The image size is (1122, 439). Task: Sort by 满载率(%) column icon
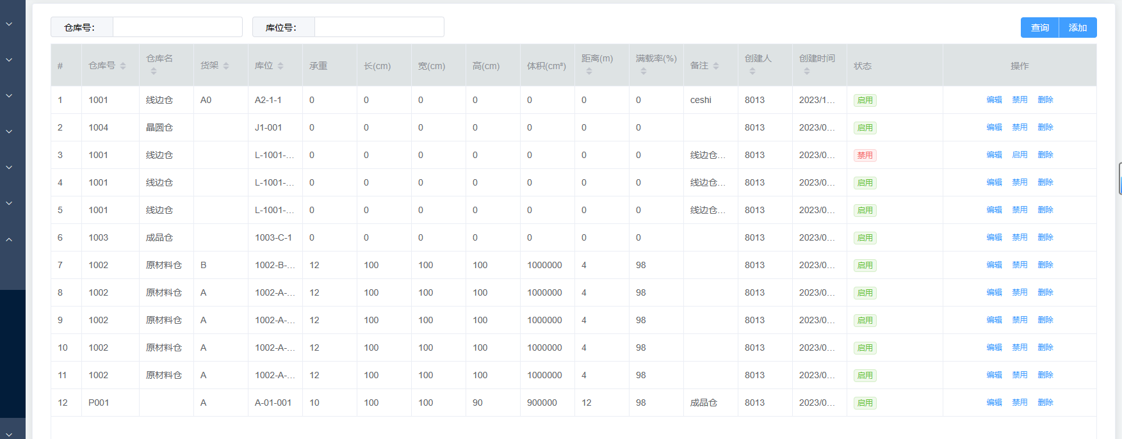pyautogui.click(x=644, y=71)
